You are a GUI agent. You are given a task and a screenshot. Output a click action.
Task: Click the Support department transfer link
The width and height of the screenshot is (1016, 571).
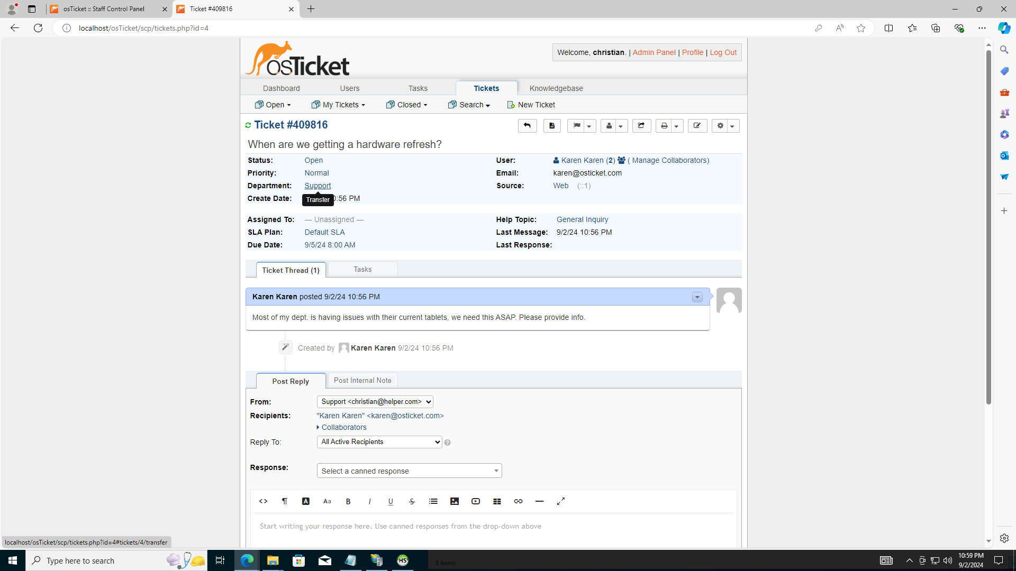click(x=317, y=186)
